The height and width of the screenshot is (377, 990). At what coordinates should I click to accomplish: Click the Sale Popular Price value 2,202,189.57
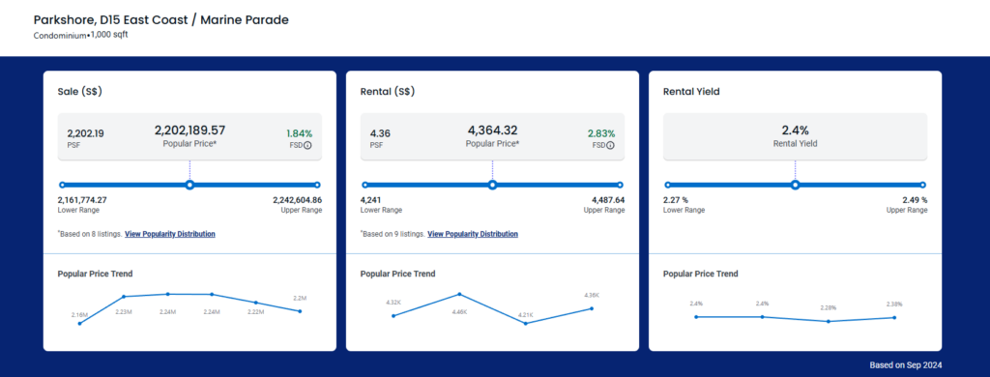[189, 130]
